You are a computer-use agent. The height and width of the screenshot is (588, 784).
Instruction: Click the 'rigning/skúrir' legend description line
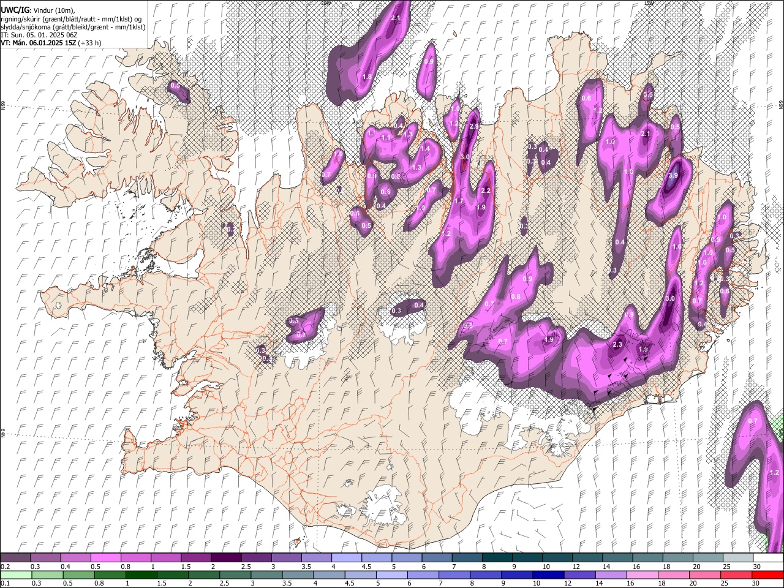pos(72,19)
